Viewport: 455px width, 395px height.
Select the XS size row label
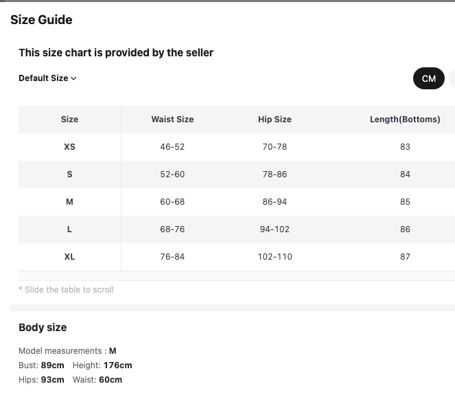point(69,147)
